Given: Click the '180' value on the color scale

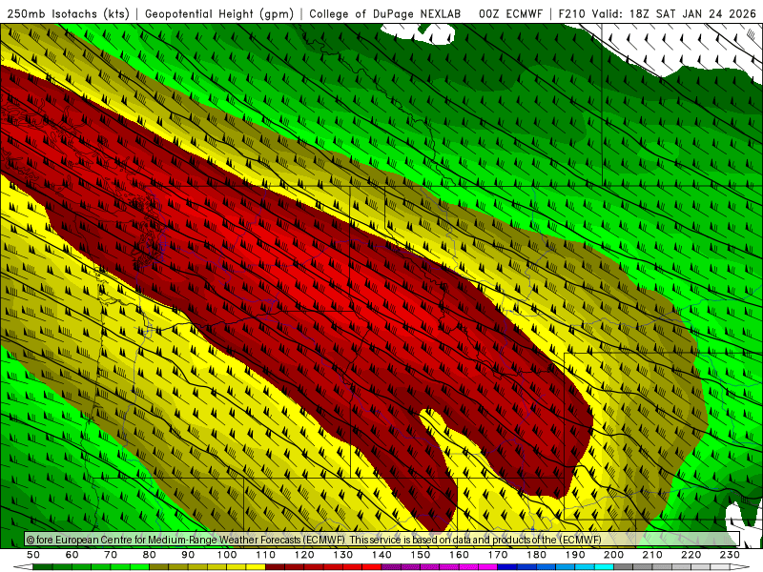Looking at the screenshot, I should [536, 555].
